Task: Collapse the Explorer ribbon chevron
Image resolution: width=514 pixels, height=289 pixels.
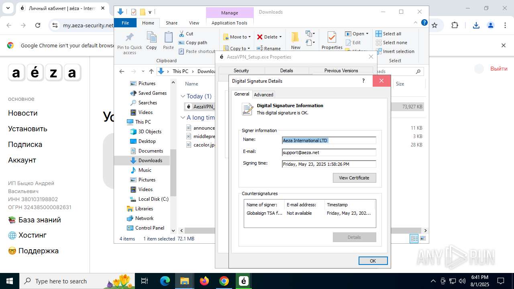Action: [416, 23]
